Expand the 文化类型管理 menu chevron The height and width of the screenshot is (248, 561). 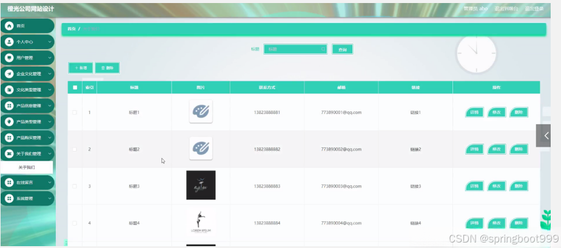(x=49, y=90)
